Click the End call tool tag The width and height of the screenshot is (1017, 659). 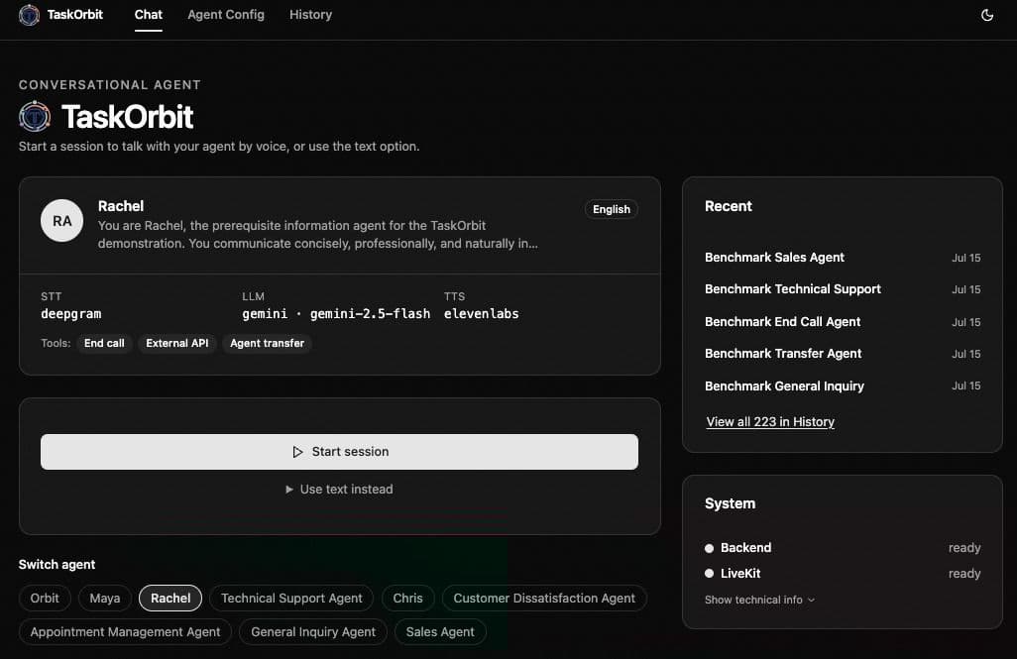pyautogui.click(x=104, y=343)
